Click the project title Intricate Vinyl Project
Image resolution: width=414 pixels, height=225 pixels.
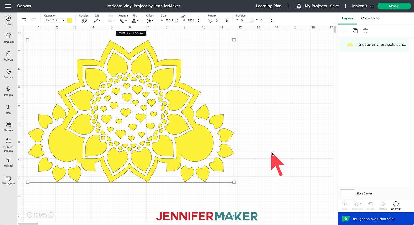pos(143,6)
